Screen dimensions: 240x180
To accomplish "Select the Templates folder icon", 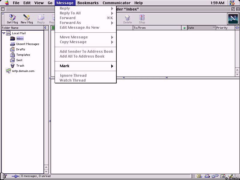I will pos(12,55).
